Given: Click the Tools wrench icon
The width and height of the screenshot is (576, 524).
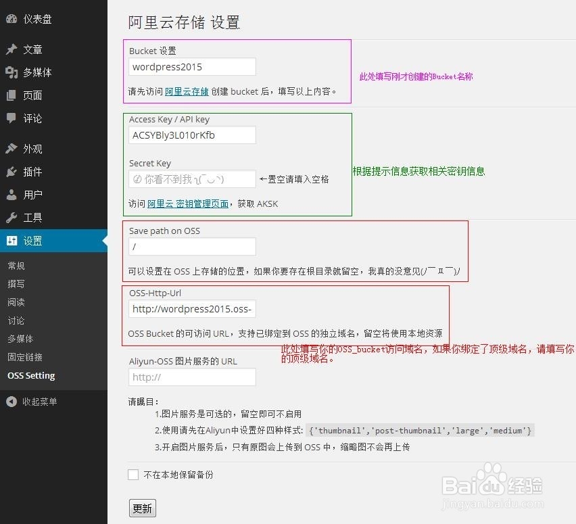Looking at the screenshot, I should pos(11,218).
